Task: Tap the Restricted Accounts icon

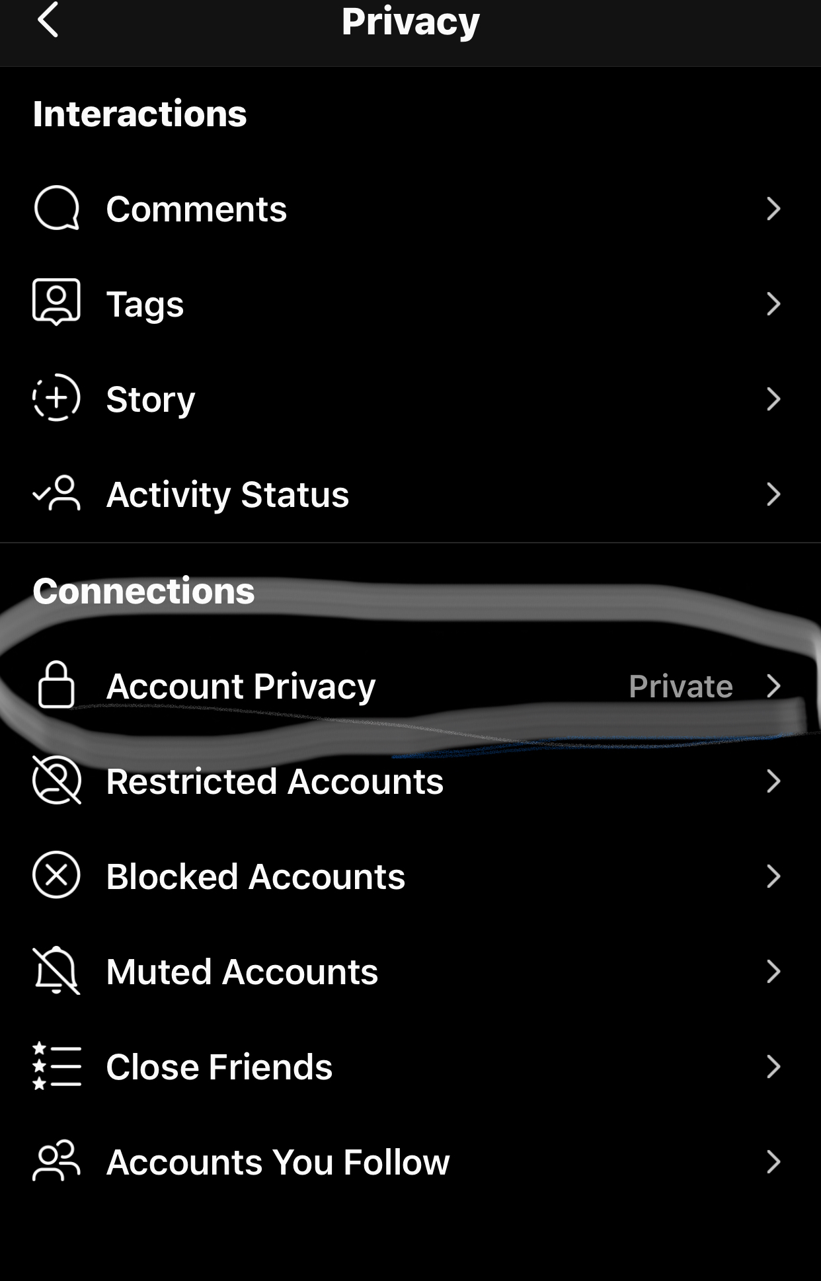Action: [x=57, y=781]
